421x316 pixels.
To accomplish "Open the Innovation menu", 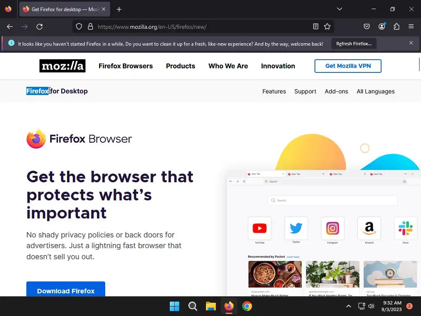I will (x=278, y=66).
